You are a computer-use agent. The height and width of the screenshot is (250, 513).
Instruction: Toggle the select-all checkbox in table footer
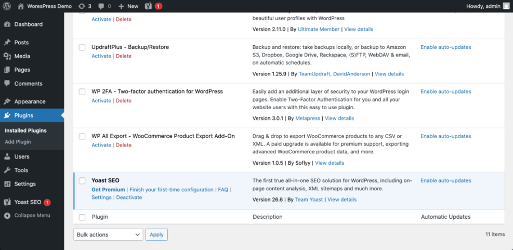coord(82,217)
